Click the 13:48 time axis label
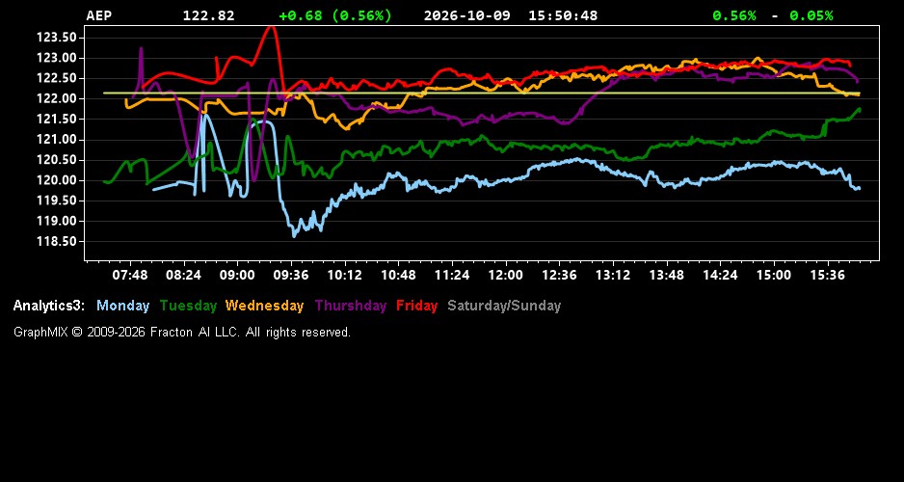This screenshot has width=904, height=482. tap(667, 276)
